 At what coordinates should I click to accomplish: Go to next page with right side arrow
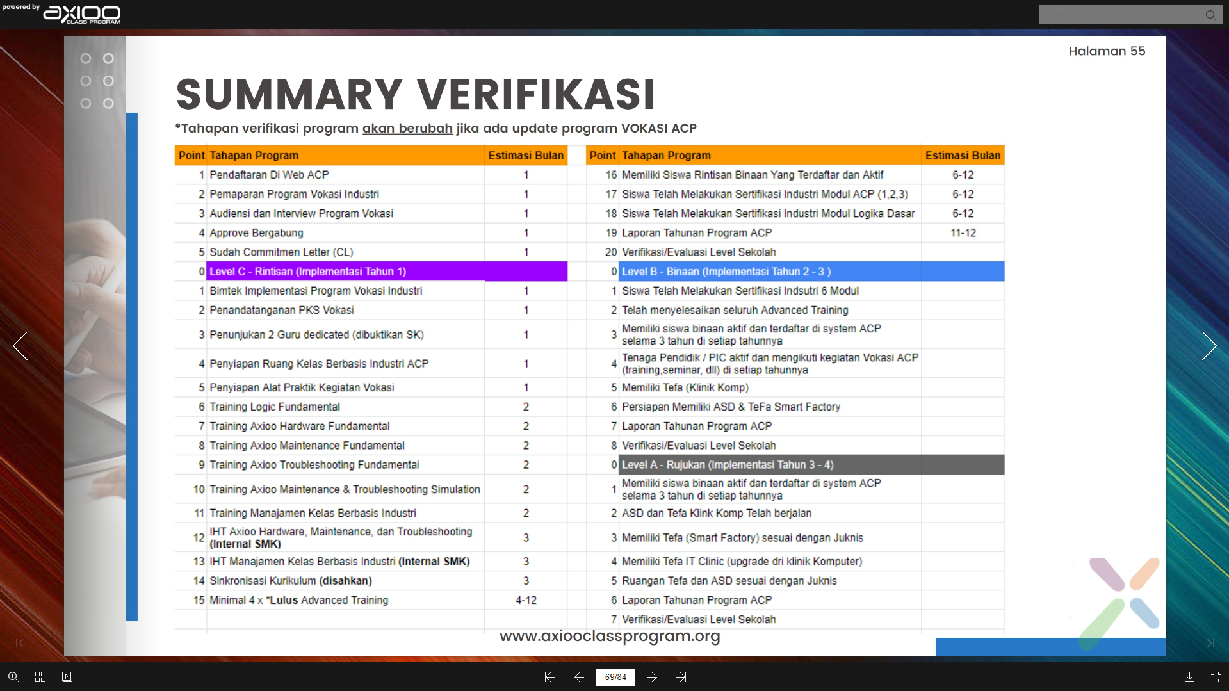tap(1209, 346)
